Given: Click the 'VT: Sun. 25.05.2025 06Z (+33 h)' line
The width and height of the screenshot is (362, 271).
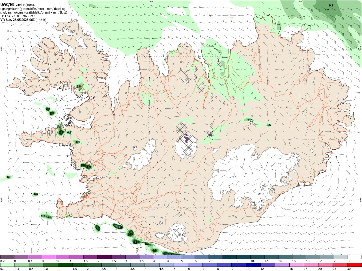Looking at the screenshot, I should 23,20.
